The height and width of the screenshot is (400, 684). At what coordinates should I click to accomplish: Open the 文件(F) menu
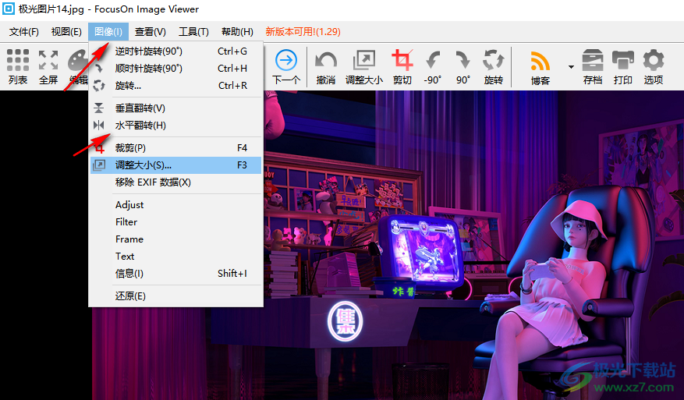[x=24, y=32]
